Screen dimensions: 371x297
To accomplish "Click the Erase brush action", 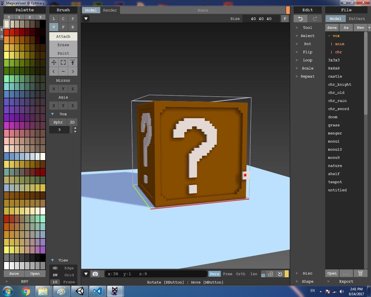I will (63, 45).
